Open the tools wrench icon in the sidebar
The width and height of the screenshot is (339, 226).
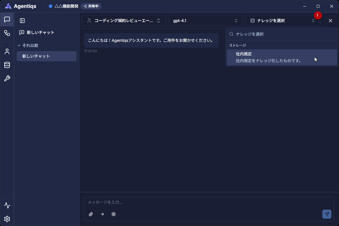(x=7, y=79)
